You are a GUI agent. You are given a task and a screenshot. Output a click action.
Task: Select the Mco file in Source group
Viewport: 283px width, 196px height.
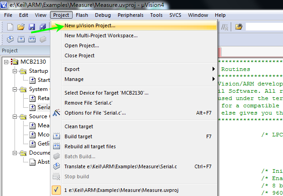[x=43, y=135]
